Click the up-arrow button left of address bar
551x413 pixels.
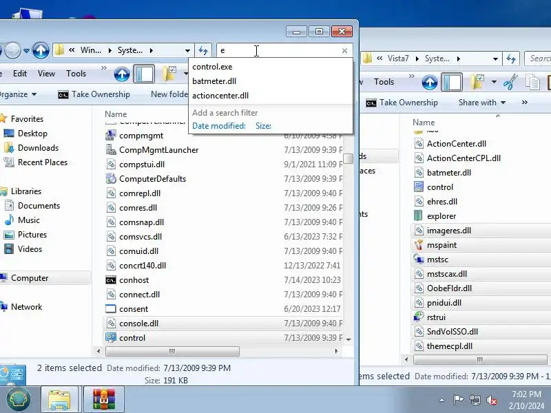(41, 50)
